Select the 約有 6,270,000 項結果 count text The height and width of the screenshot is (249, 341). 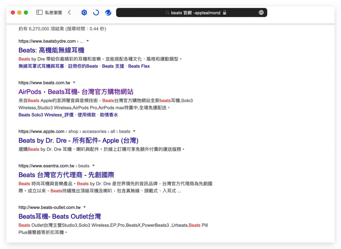pyautogui.click(x=41, y=29)
